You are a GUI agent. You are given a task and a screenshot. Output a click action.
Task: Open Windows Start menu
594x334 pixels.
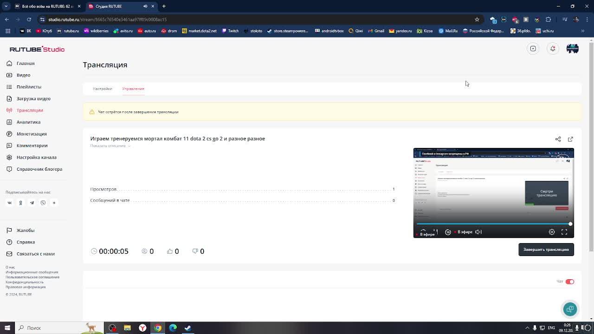click(x=7, y=328)
